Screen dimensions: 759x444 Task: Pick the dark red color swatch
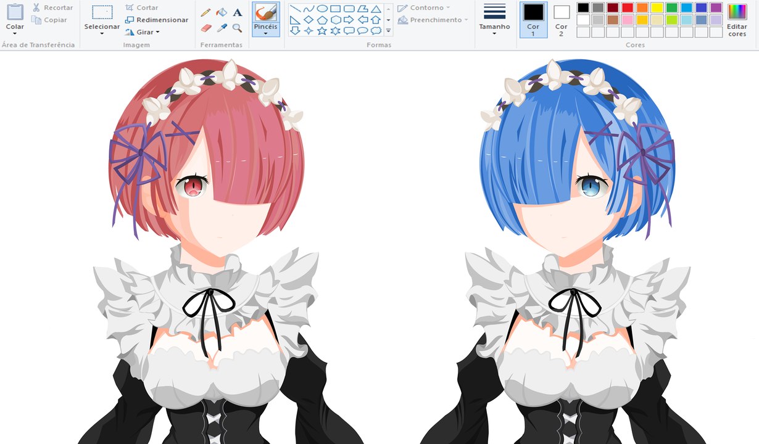click(x=613, y=8)
